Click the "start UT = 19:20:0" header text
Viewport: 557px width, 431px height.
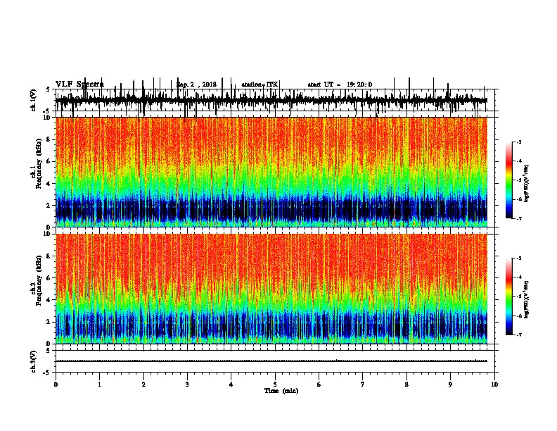(340, 85)
